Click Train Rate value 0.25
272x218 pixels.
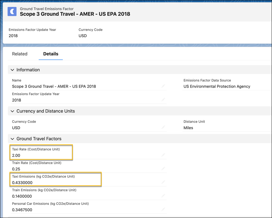(x=16, y=169)
